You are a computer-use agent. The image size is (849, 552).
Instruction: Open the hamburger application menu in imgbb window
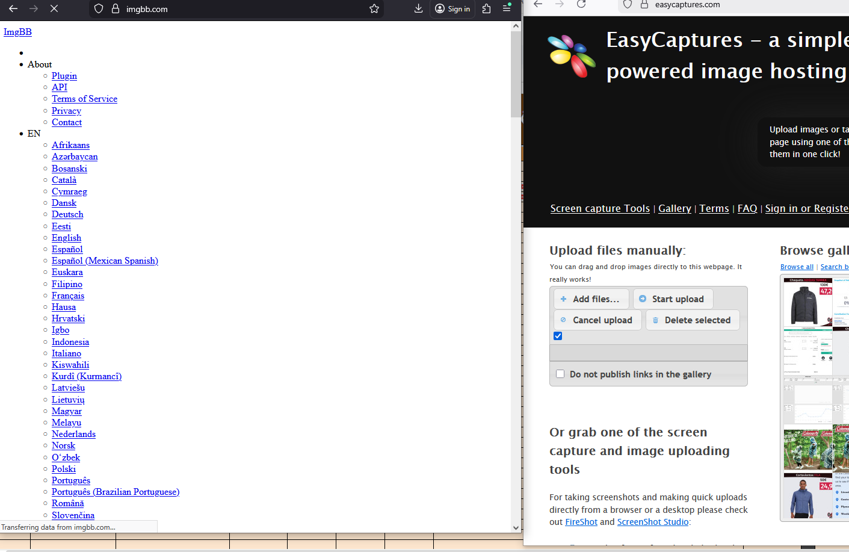507,8
